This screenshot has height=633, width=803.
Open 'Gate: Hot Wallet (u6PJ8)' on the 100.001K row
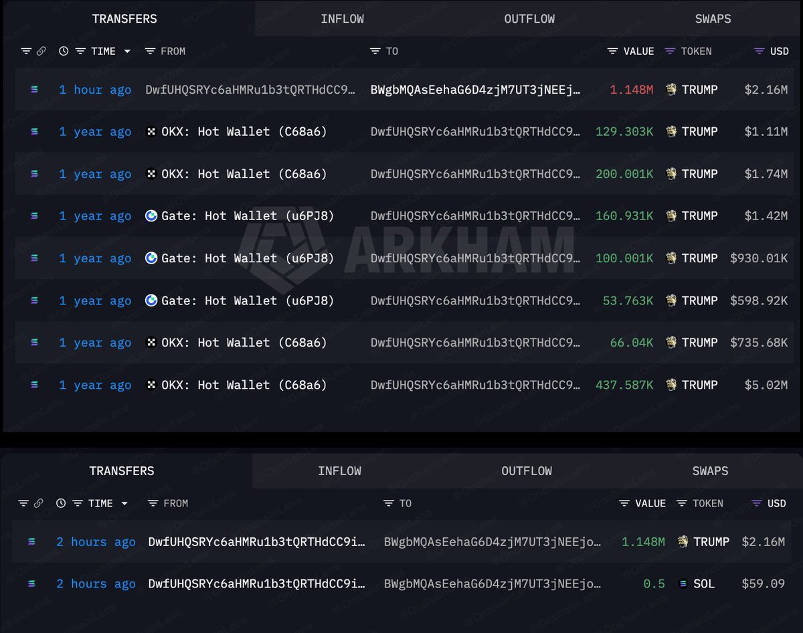tap(248, 258)
